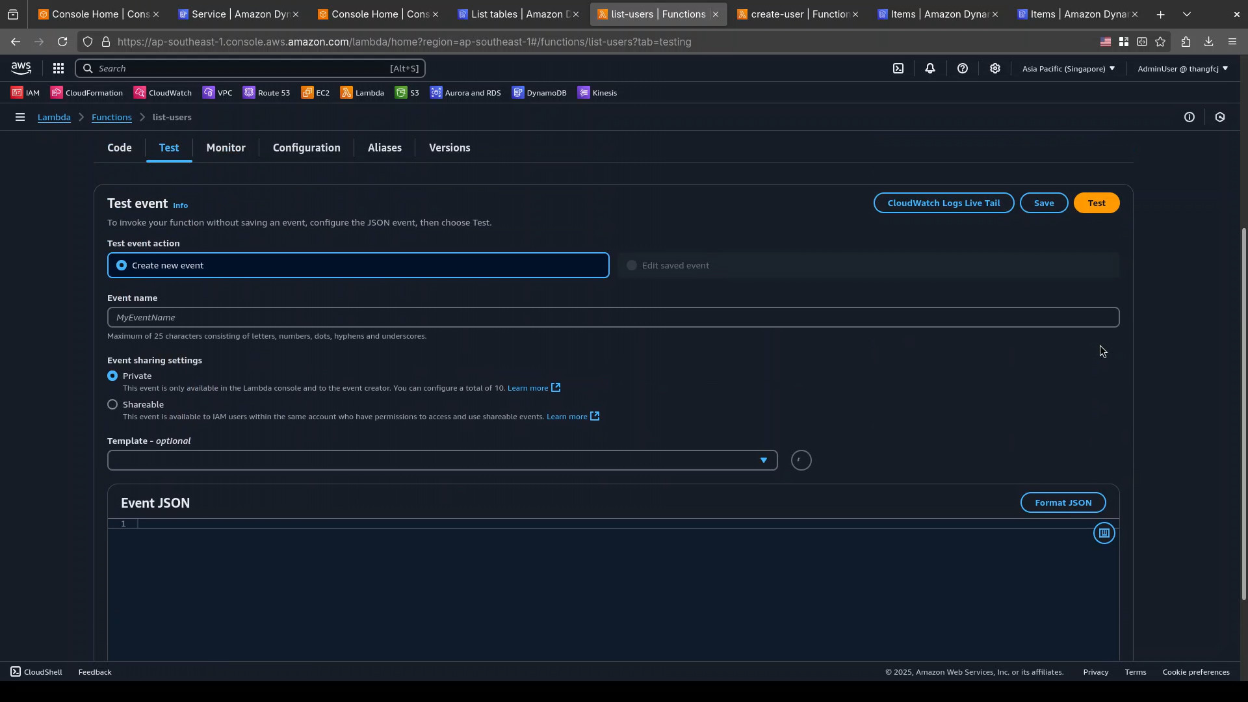This screenshot has height=702, width=1248.
Task: Open DynamoDB shortcut
Action: point(539,93)
